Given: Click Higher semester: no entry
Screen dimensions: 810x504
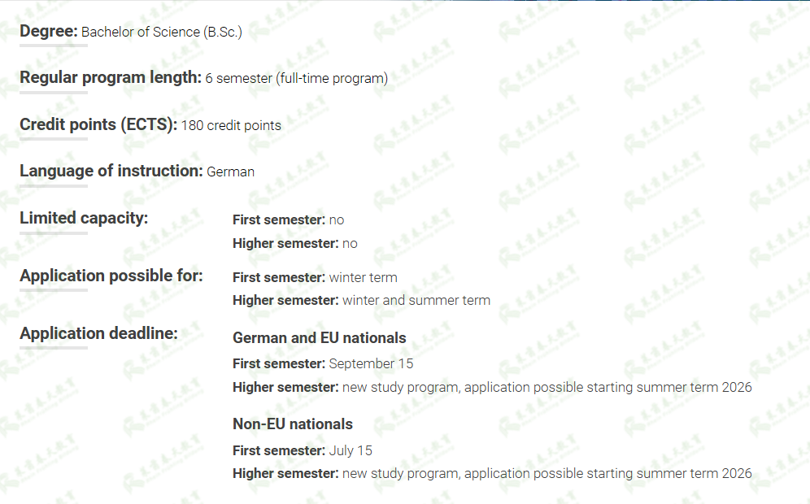Looking at the screenshot, I should click(x=295, y=243).
